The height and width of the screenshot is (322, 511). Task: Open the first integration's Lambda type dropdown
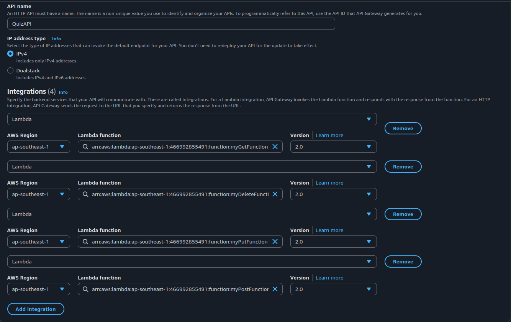click(192, 119)
